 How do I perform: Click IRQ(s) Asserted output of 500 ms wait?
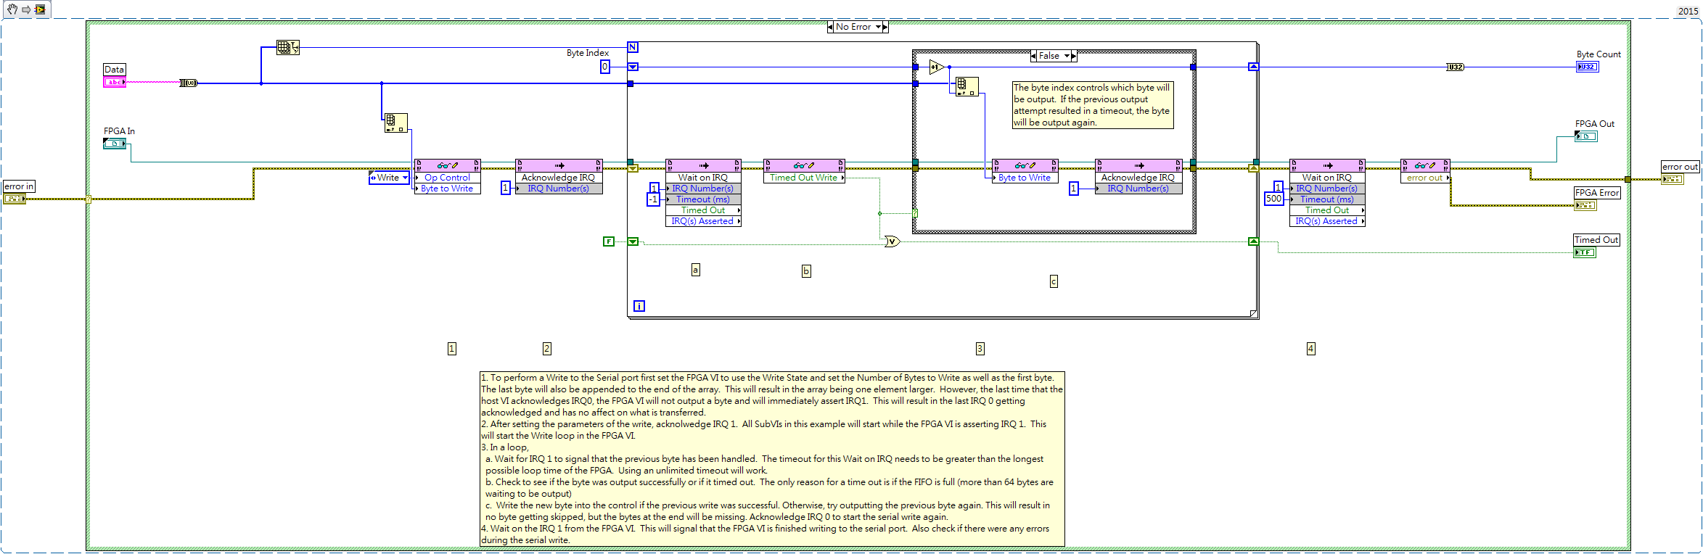[1327, 221]
